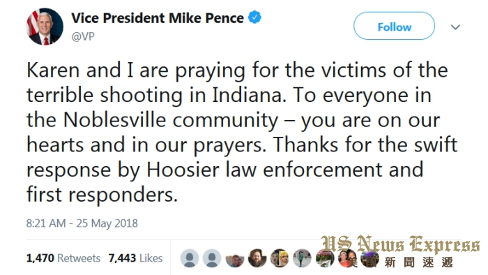Click the first gray default liker avatar
Screen dimensions: 488x275
point(190,258)
